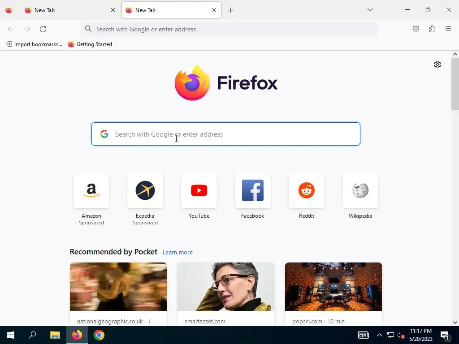Open Windows taskbar search
Image resolution: width=459 pixels, height=344 pixels.
pos(32,335)
